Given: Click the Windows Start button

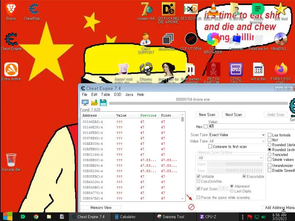Looking at the screenshot, I should (7, 216).
